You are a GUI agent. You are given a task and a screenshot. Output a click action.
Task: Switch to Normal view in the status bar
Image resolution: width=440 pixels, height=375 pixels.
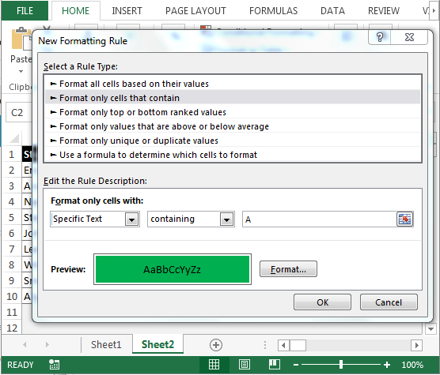(x=214, y=365)
